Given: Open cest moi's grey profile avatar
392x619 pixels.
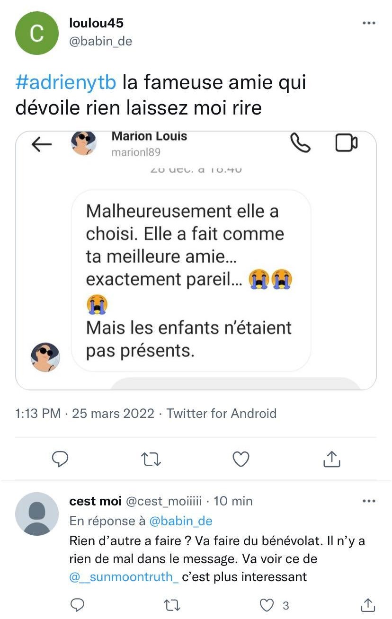Looking at the screenshot, I should pos(37,513).
